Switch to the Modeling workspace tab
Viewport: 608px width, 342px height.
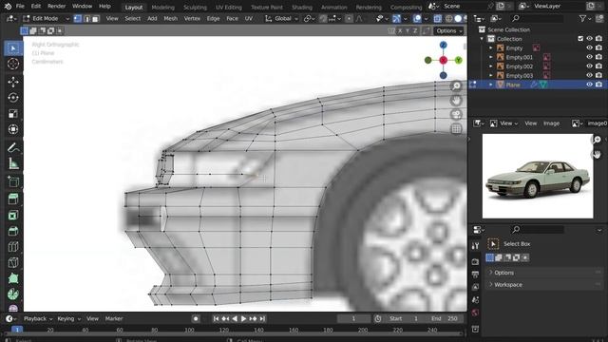pyautogui.click(x=162, y=8)
